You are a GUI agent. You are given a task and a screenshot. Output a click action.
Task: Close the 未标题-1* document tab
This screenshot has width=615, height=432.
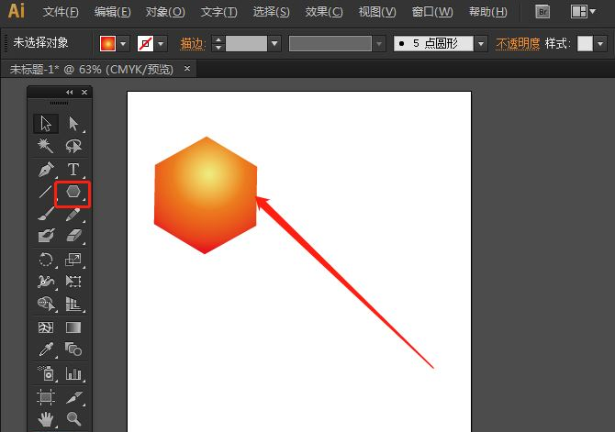point(187,69)
